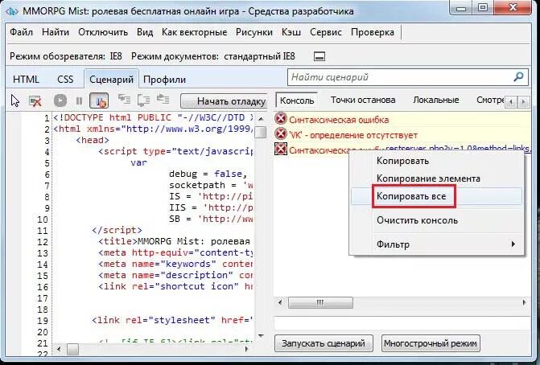Click the step over icon
This screenshot has height=365, width=540.
(143, 100)
